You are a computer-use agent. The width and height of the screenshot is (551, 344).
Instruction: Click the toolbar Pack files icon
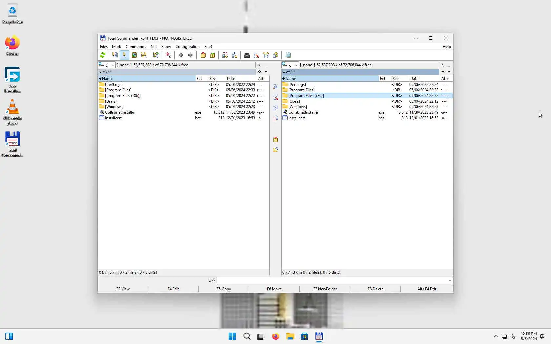point(203,55)
